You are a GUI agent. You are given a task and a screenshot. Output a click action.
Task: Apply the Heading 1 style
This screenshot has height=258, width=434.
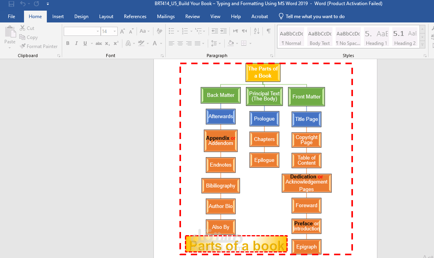point(377,37)
